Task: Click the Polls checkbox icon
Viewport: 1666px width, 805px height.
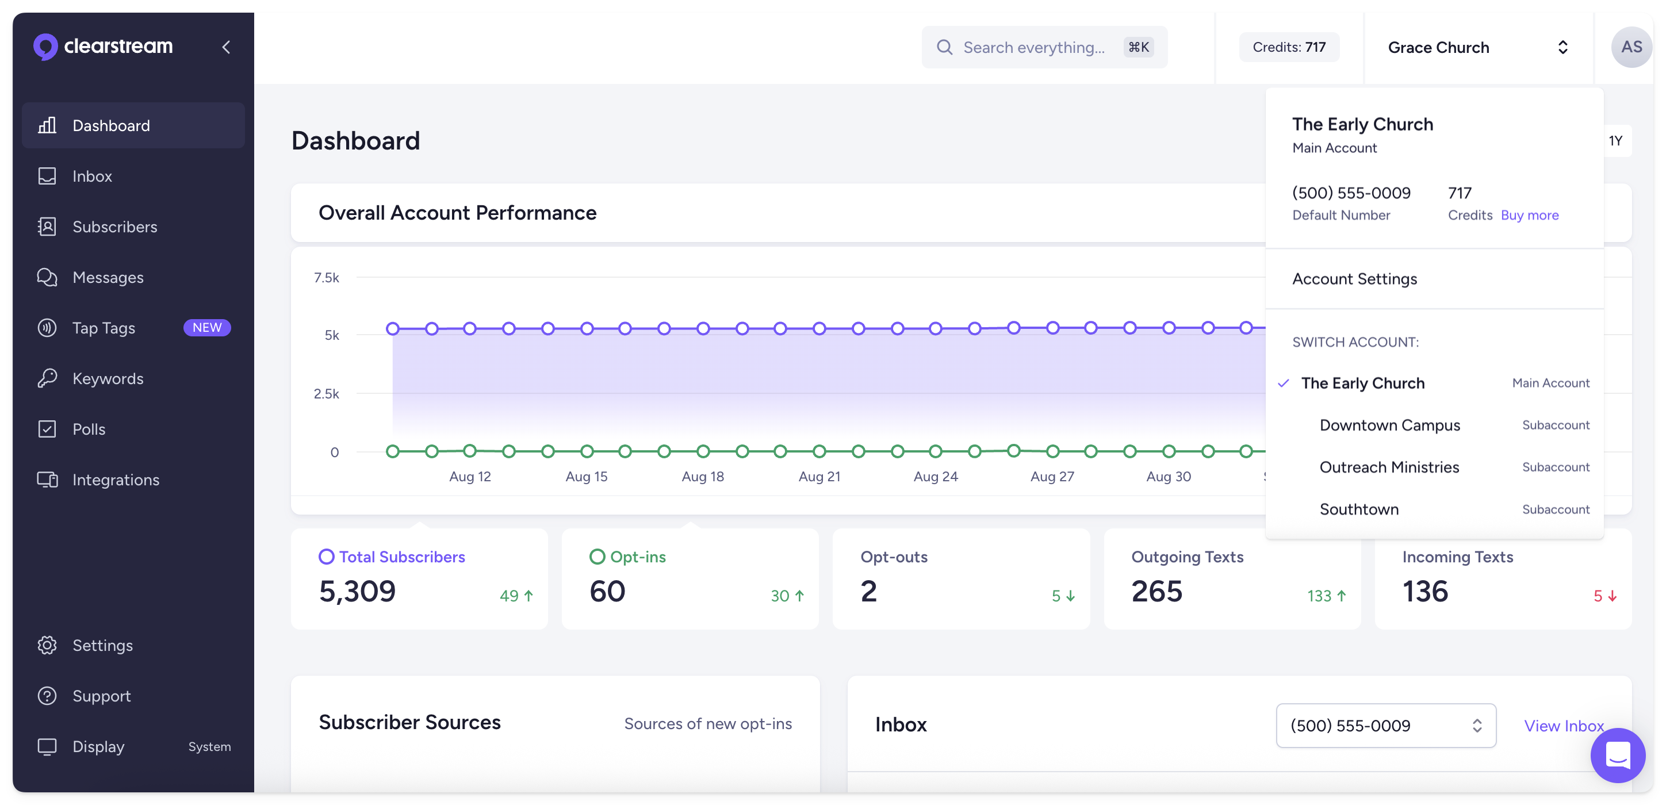Action: 47,429
